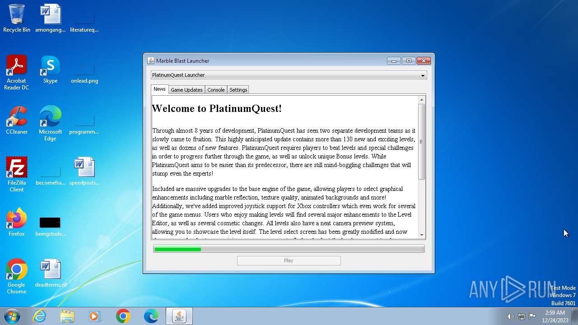Click the green download progress bar
The image size is (578, 325).
(x=289, y=249)
